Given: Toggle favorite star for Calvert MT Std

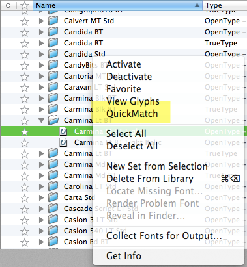Looking at the screenshot, I should click(x=25, y=21).
